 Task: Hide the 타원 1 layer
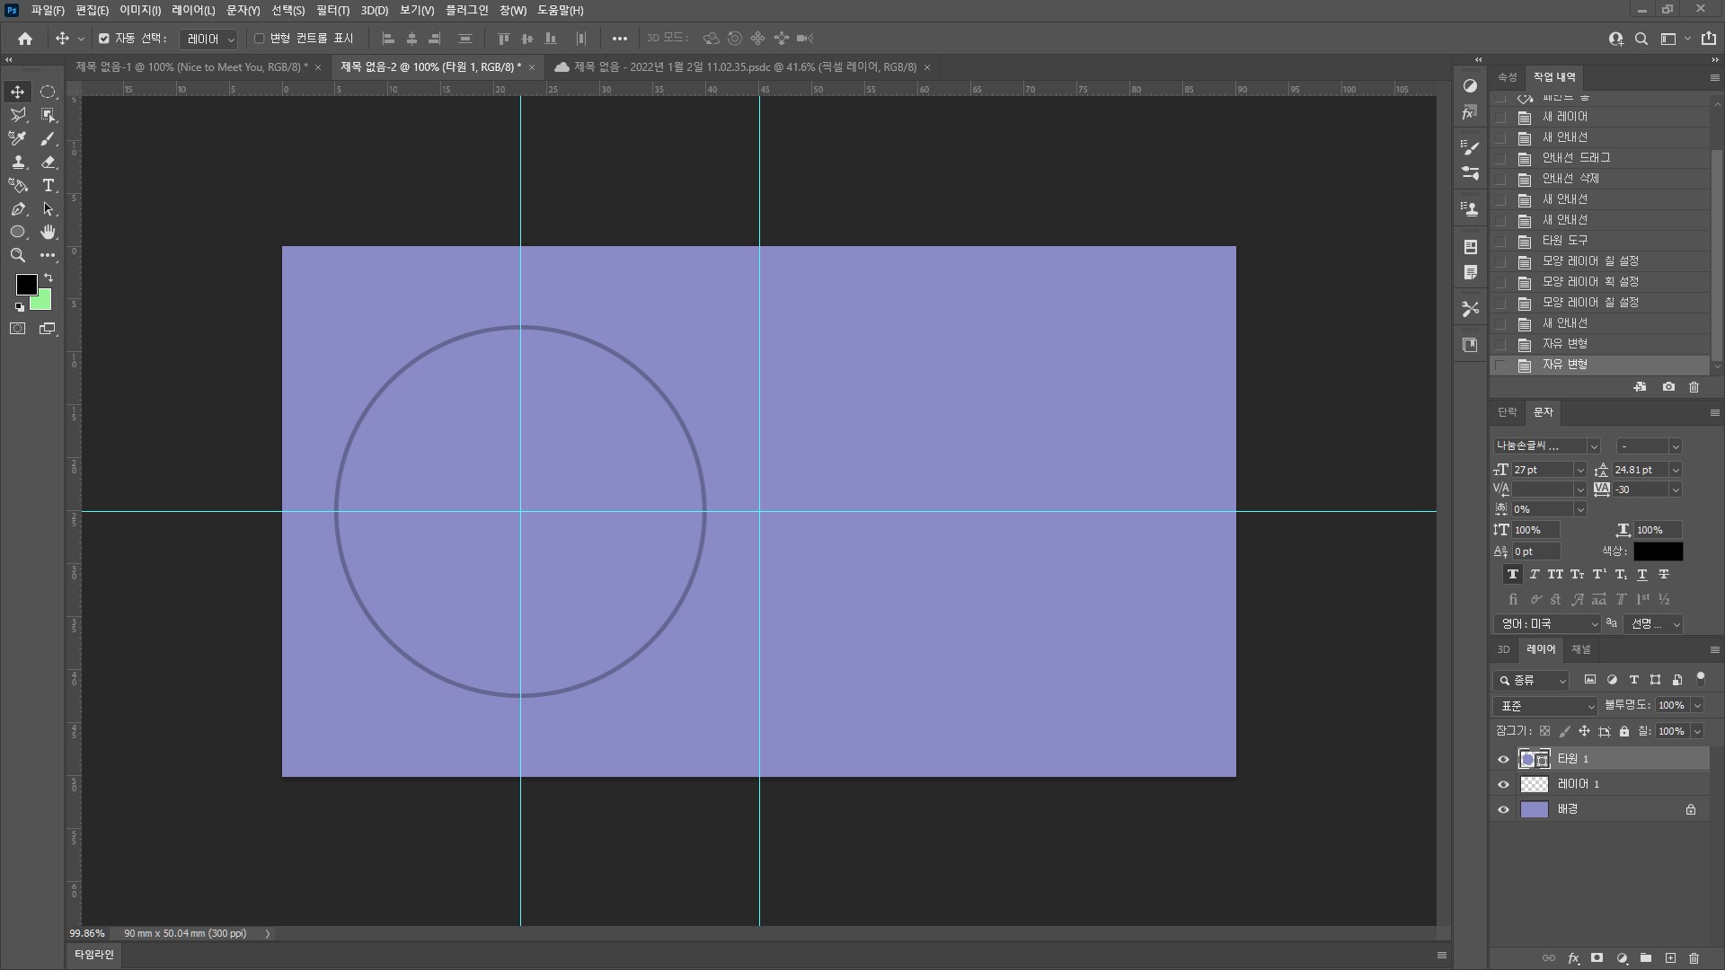coord(1503,759)
